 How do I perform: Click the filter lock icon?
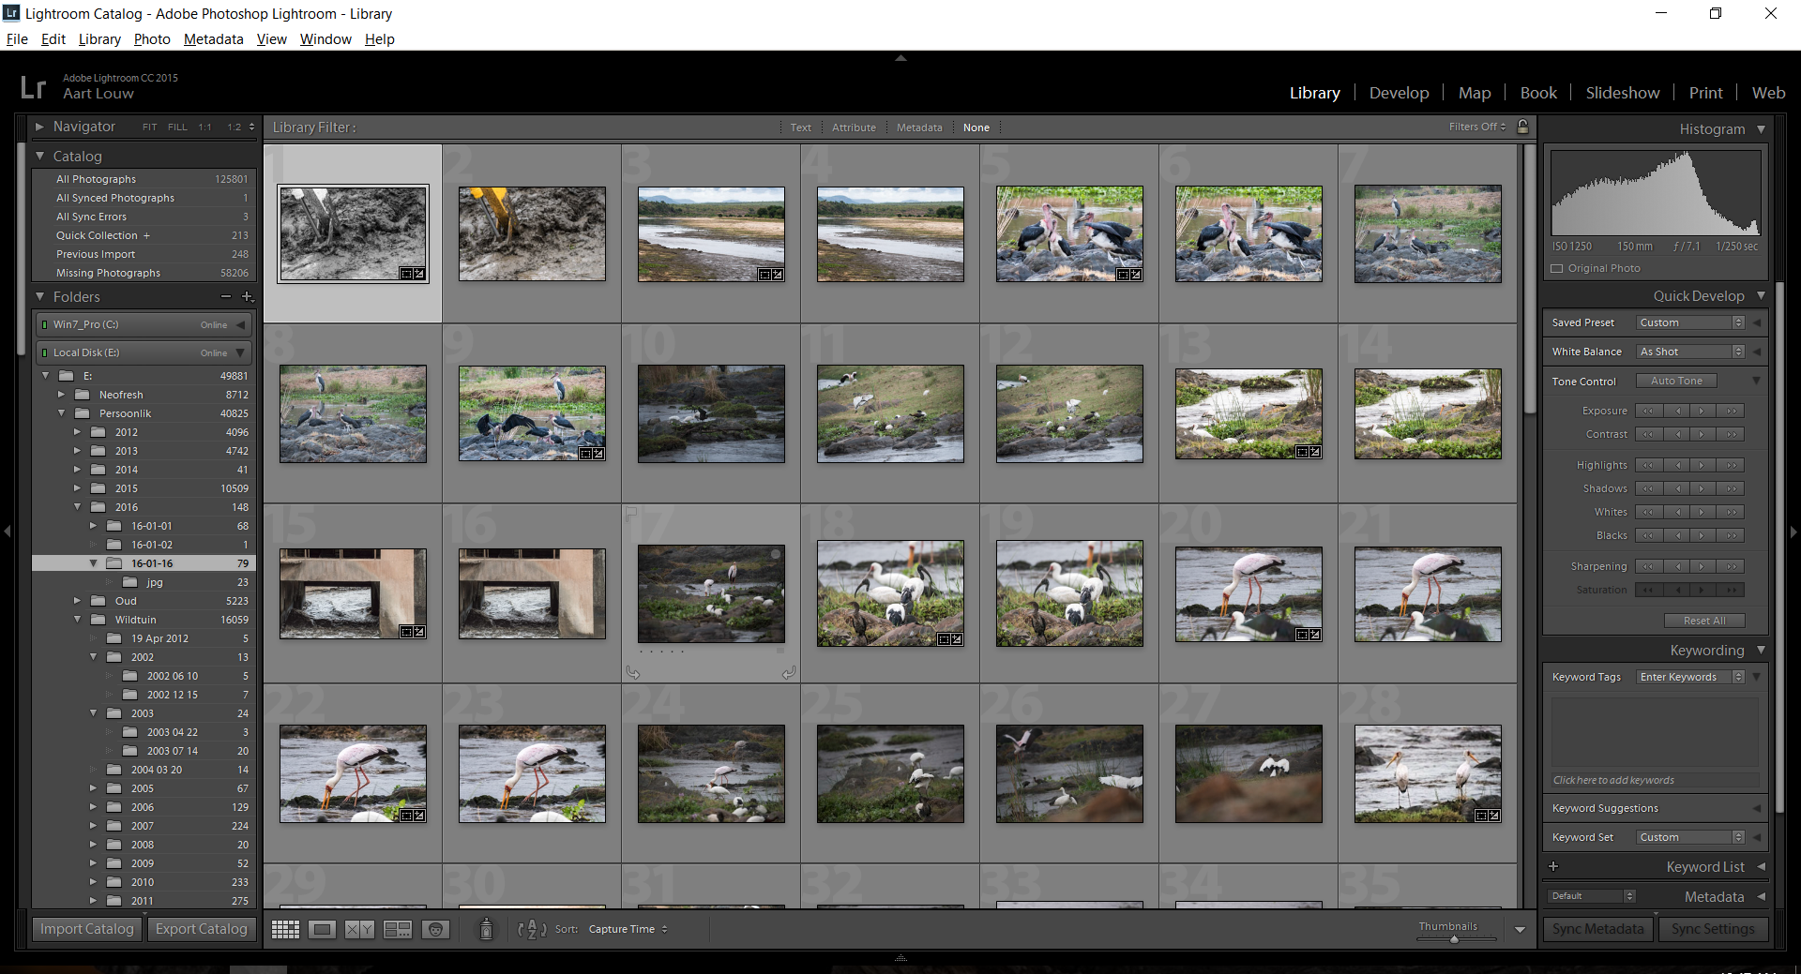coord(1522,127)
